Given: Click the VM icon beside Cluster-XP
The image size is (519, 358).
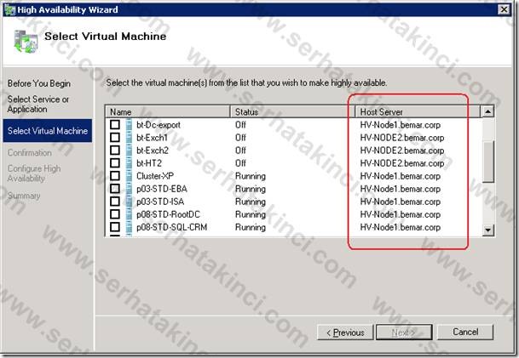Looking at the screenshot, I should pos(129,176).
